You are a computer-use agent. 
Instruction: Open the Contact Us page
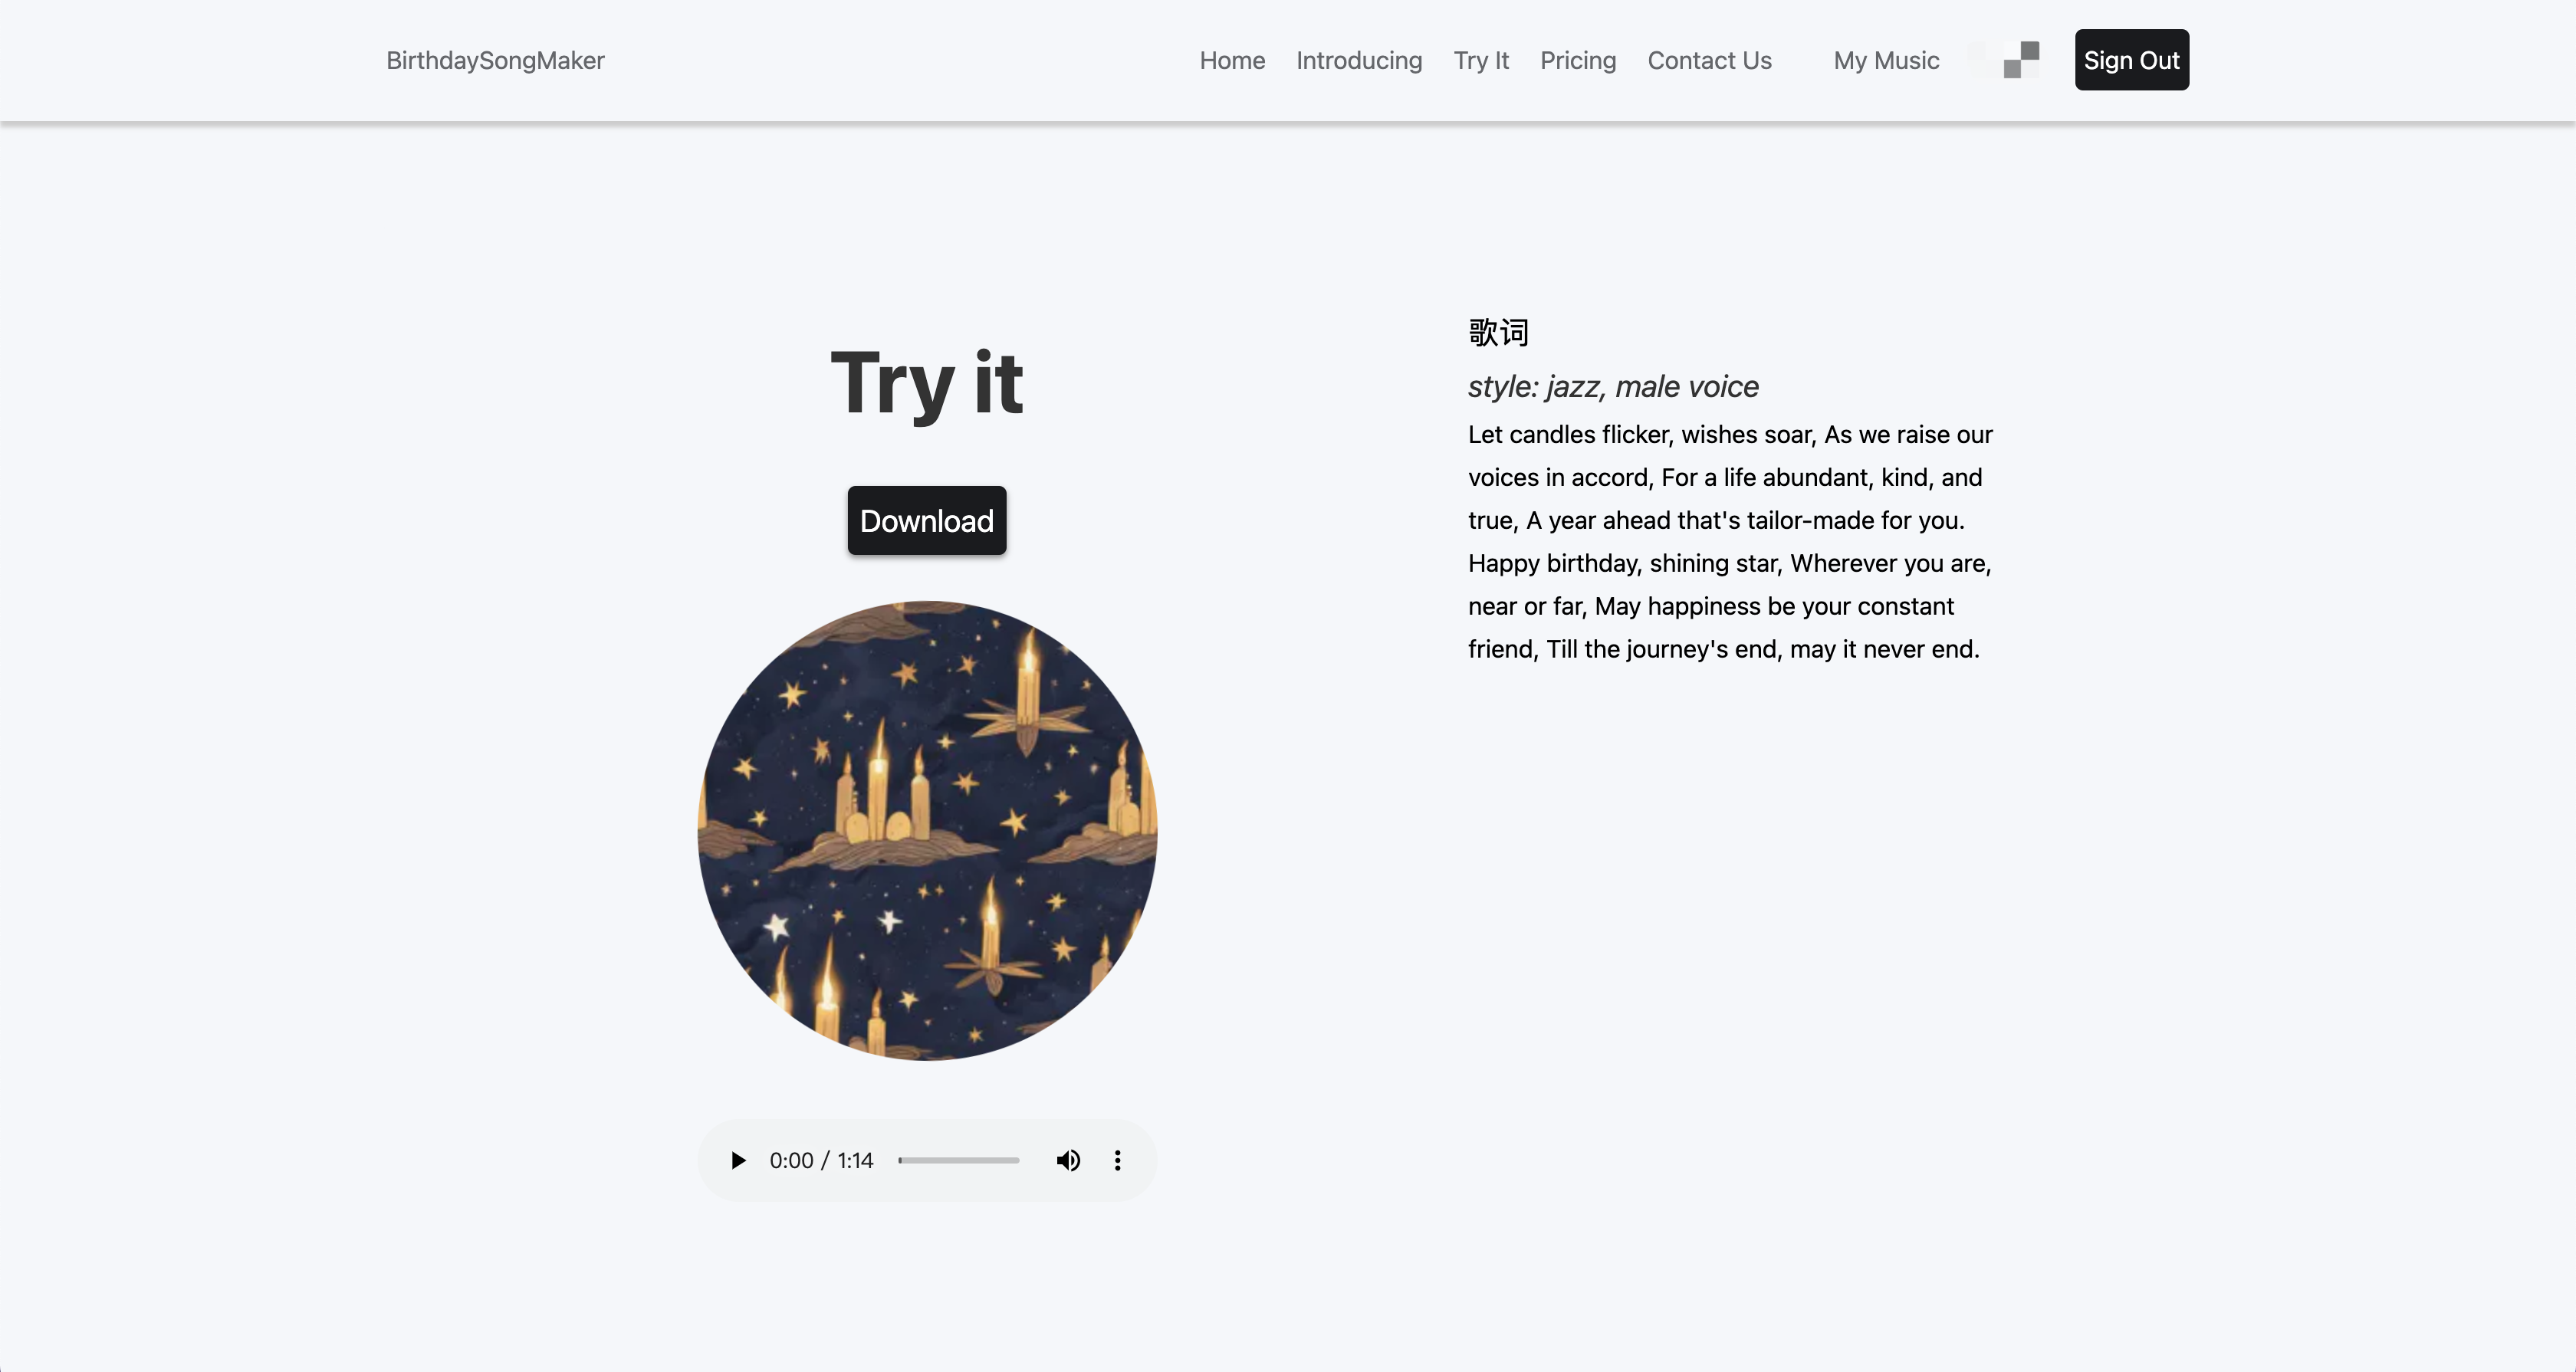(x=1709, y=60)
